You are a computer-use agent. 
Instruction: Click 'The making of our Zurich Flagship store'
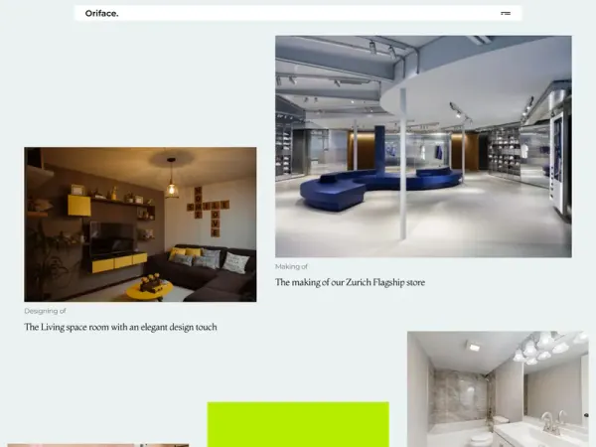[x=350, y=282]
